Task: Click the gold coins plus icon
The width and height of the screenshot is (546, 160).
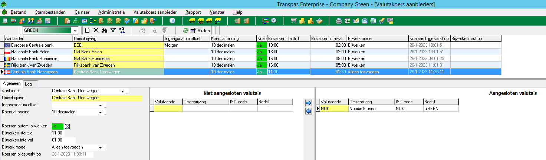Action: tap(302, 21)
